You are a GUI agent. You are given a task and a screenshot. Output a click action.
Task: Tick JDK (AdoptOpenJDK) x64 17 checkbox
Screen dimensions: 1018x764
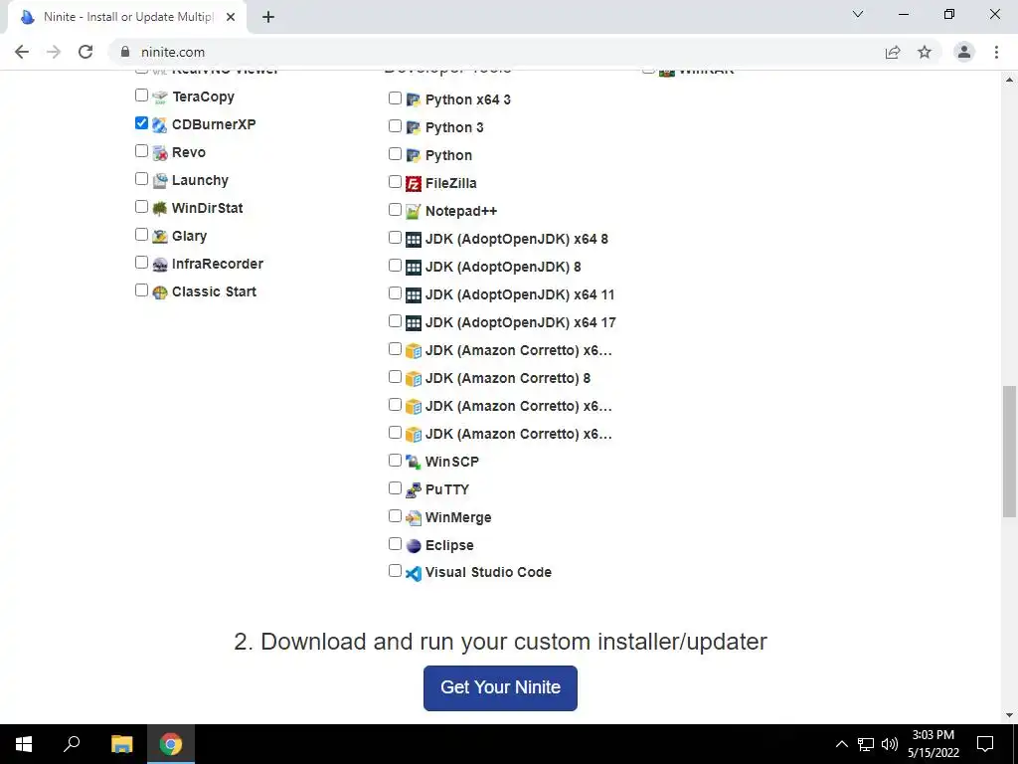[x=395, y=321]
